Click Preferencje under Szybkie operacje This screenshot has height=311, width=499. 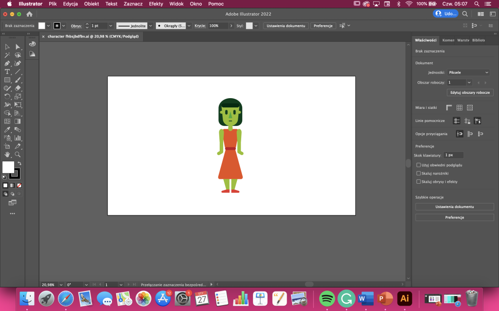click(x=455, y=217)
